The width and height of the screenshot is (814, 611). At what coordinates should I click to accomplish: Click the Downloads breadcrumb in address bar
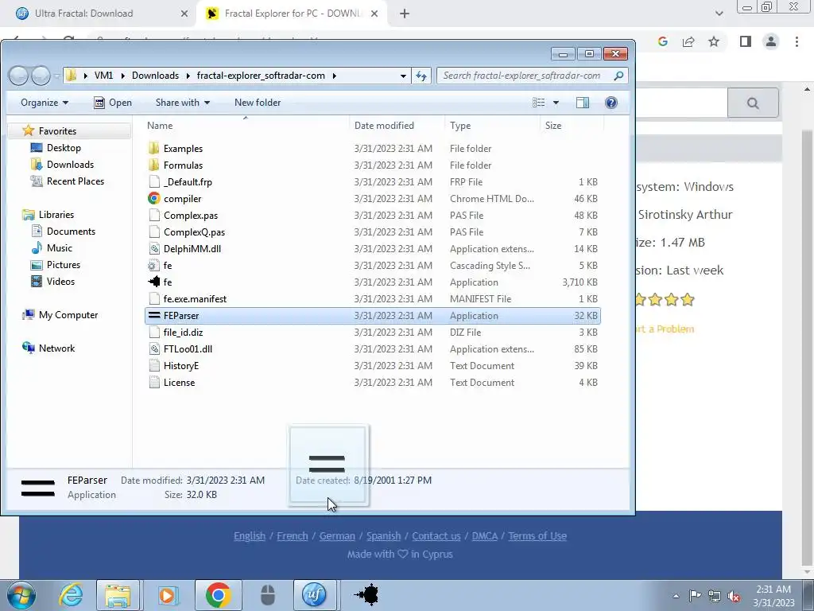click(155, 76)
